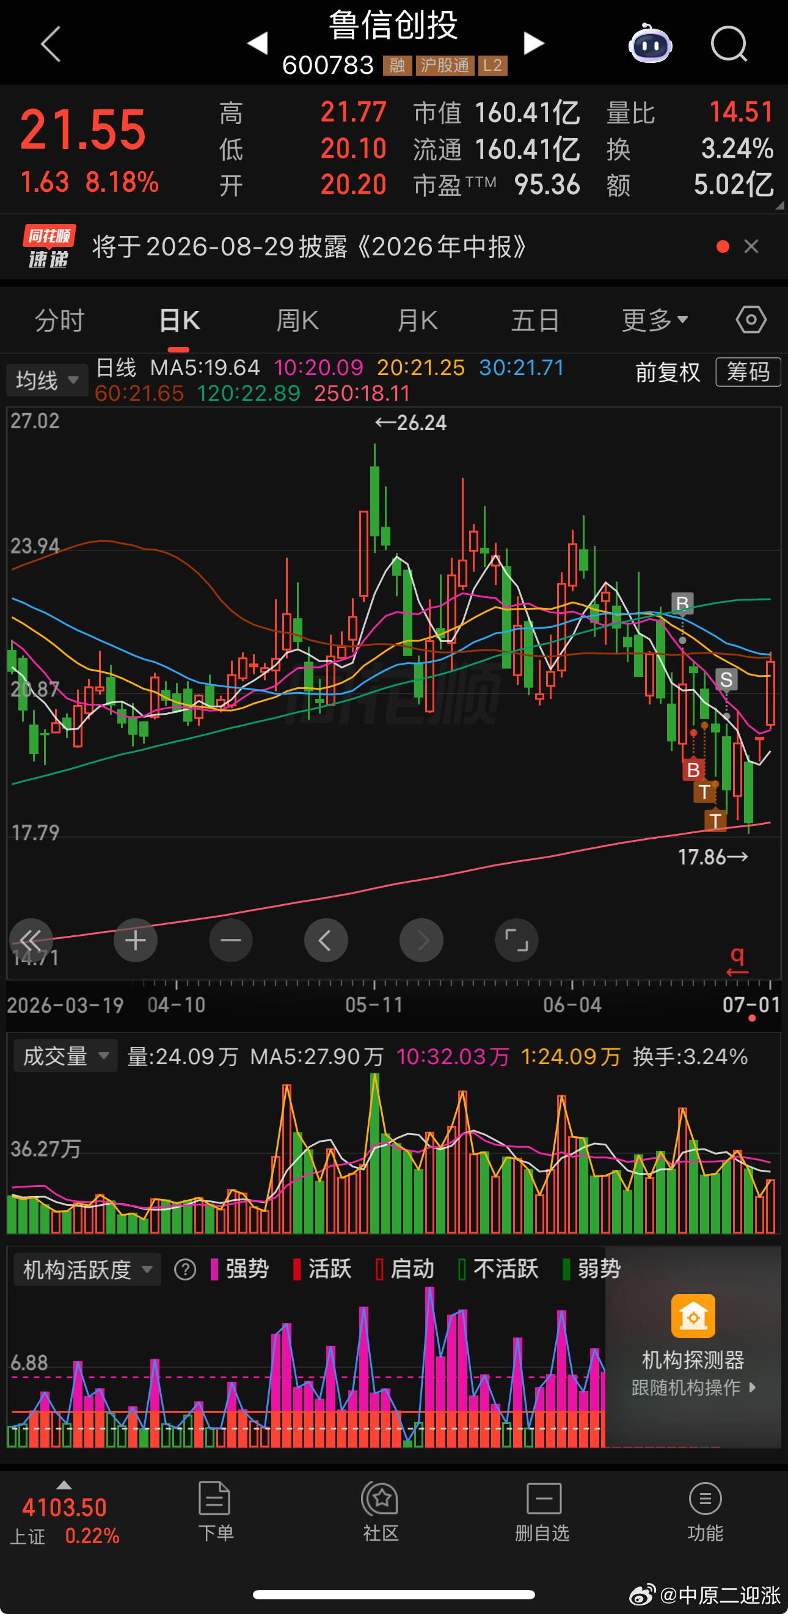Expand quote details corner triangle
788x1614 pixels.
coord(779,204)
